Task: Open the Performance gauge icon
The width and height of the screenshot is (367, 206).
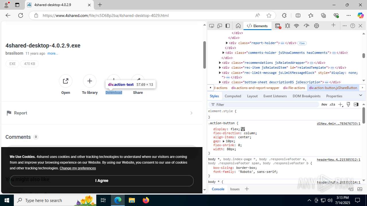Action: [x=307, y=26]
